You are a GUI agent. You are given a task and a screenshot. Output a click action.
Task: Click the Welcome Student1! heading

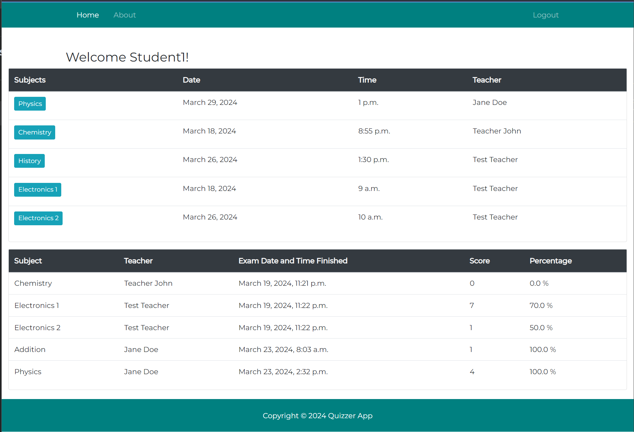coord(127,57)
